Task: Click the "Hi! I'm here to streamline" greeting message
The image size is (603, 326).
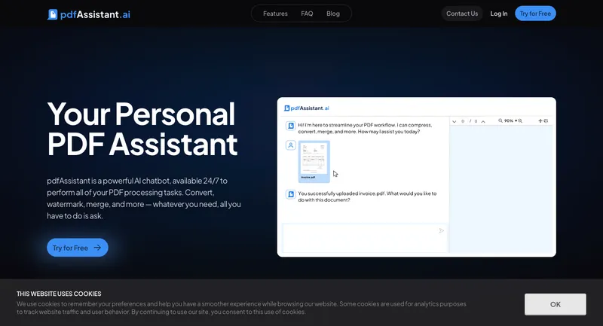Action: pos(365,128)
